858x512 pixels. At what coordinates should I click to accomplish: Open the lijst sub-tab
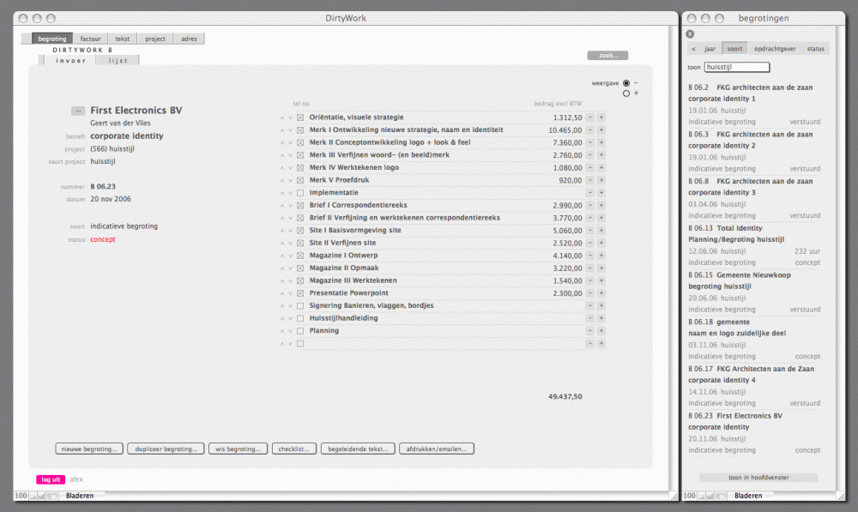tap(118, 61)
